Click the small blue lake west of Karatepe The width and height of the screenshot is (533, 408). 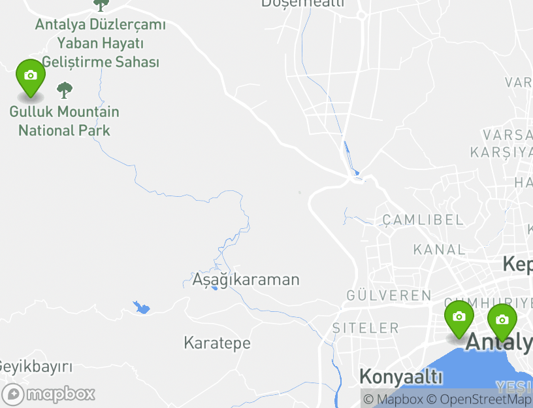pyautogui.click(x=141, y=307)
